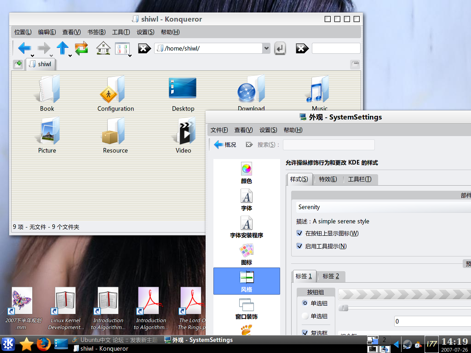Open the home folder icon in Konqueror

[x=103, y=48]
